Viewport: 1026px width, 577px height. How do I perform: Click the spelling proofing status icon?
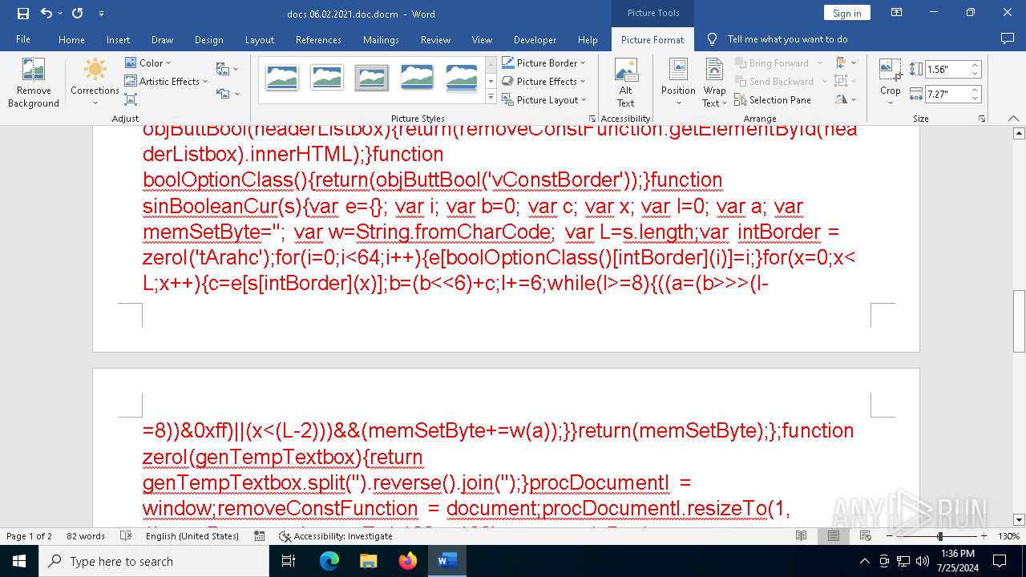(126, 536)
